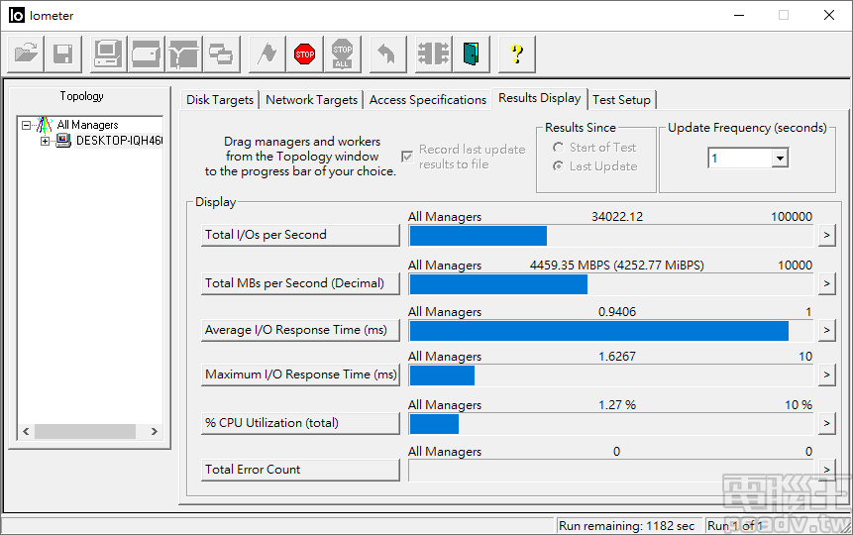The image size is (853, 535).
Task: Click Maximum I/O Response Time button
Action: (300, 374)
